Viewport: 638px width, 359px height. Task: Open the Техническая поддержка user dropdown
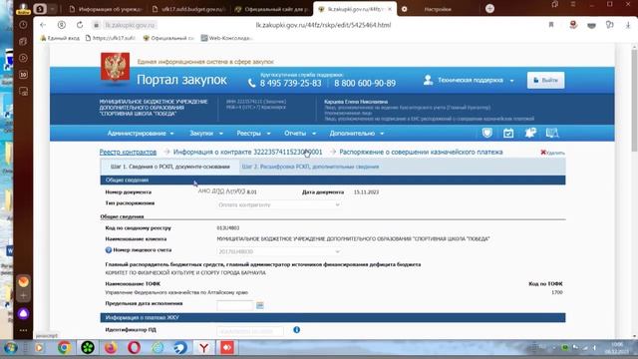[x=469, y=80]
